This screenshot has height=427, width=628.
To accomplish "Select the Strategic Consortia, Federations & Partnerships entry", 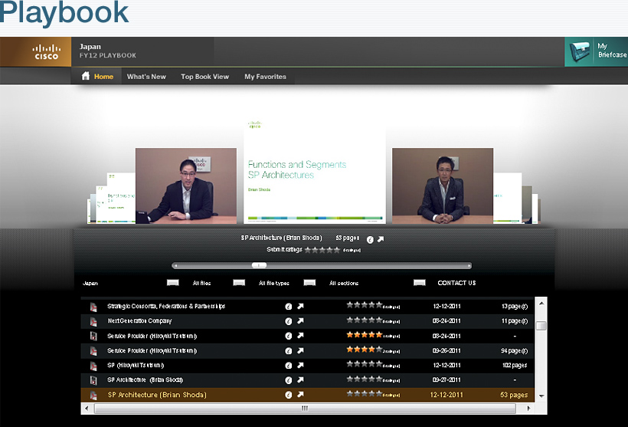I will pos(166,306).
